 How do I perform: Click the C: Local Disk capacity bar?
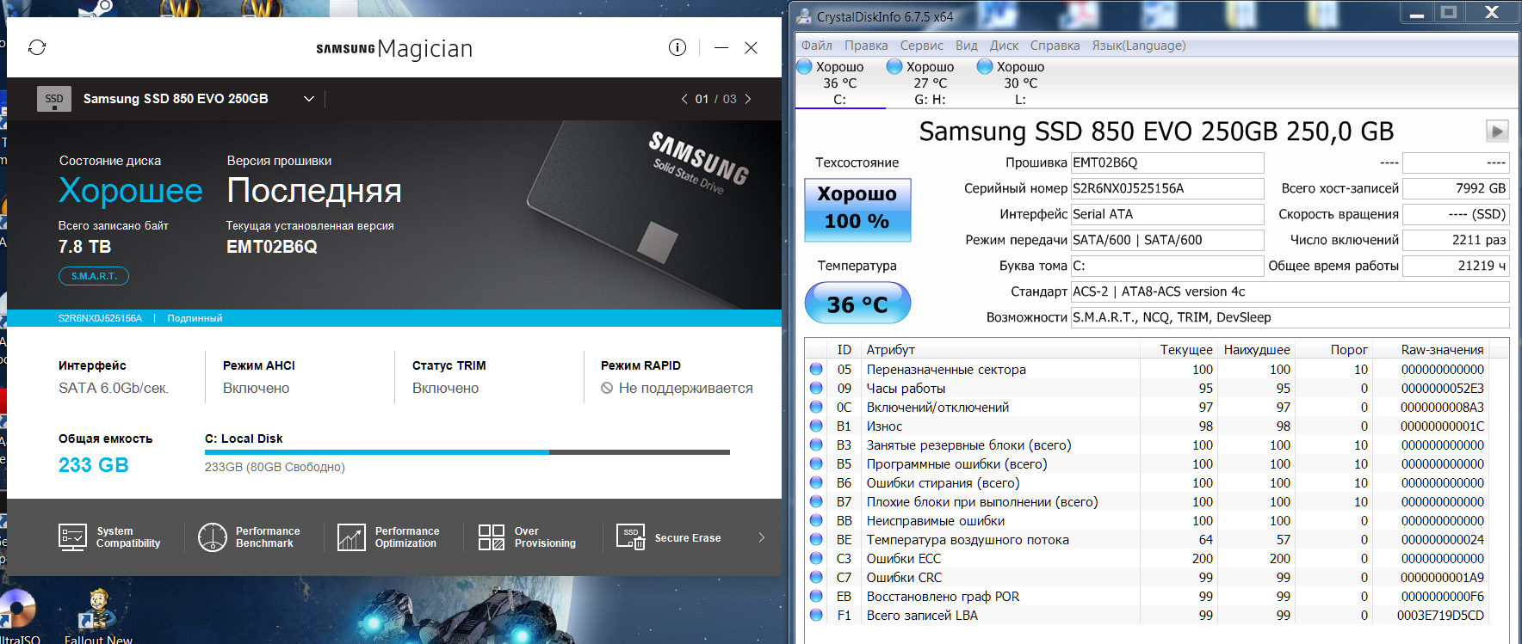467,452
